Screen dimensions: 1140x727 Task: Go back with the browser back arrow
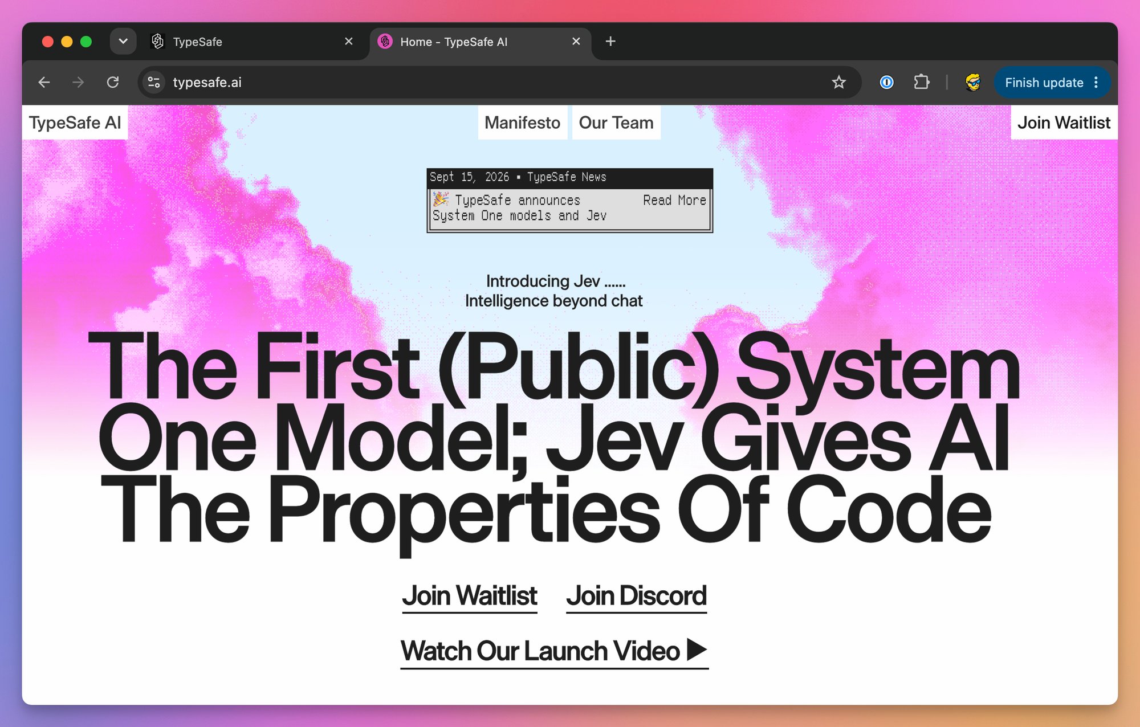[44, 83]
